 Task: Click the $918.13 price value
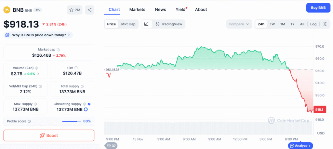(21, 24)
